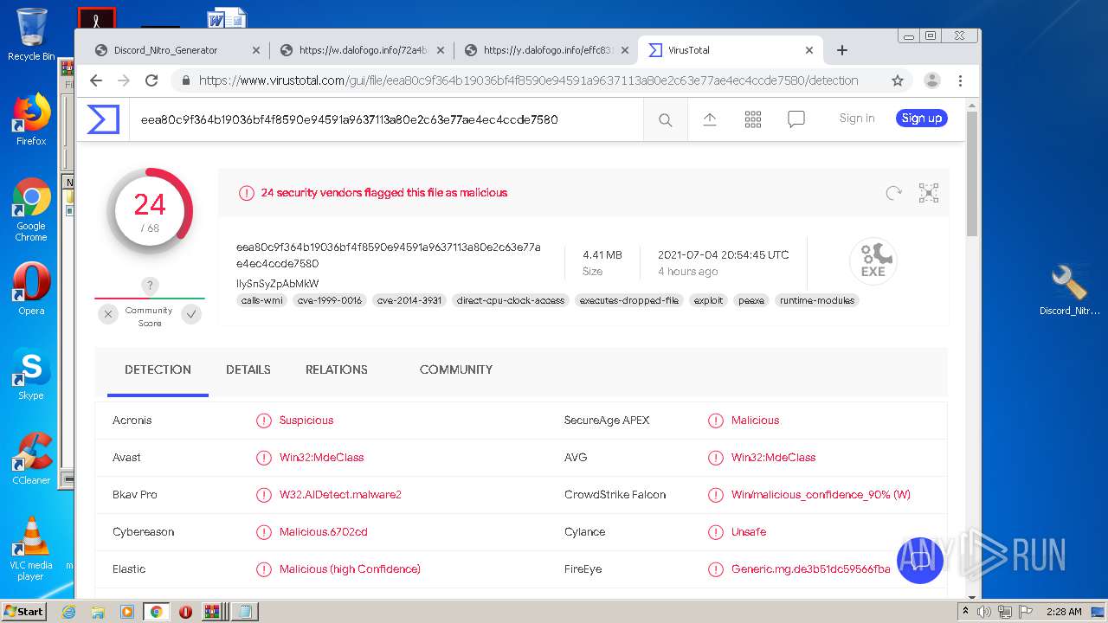Click the Windows Start button

pos(23,612)
